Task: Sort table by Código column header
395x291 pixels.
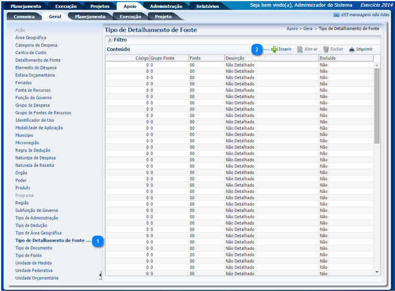Action: 142,58
